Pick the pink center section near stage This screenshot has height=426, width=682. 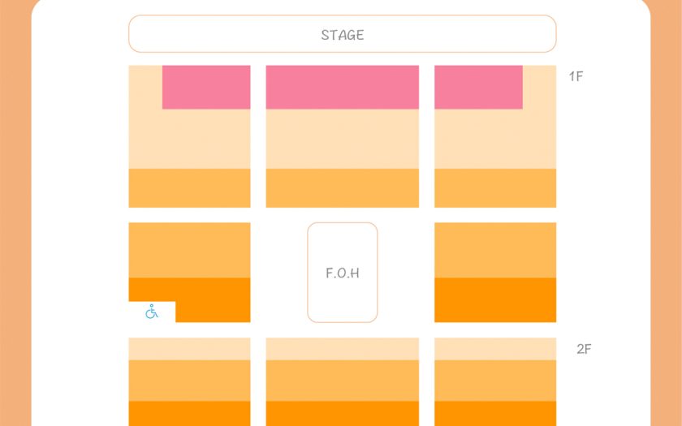coord(342,87)
